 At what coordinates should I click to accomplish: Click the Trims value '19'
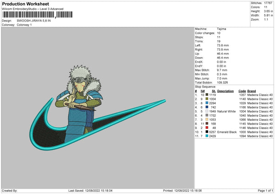pos(219,41)
